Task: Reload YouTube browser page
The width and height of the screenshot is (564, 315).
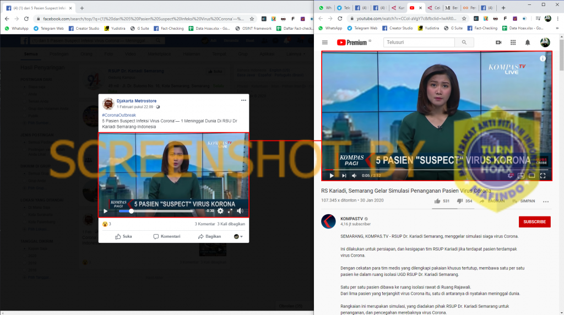Action: [x=340, y=18]
